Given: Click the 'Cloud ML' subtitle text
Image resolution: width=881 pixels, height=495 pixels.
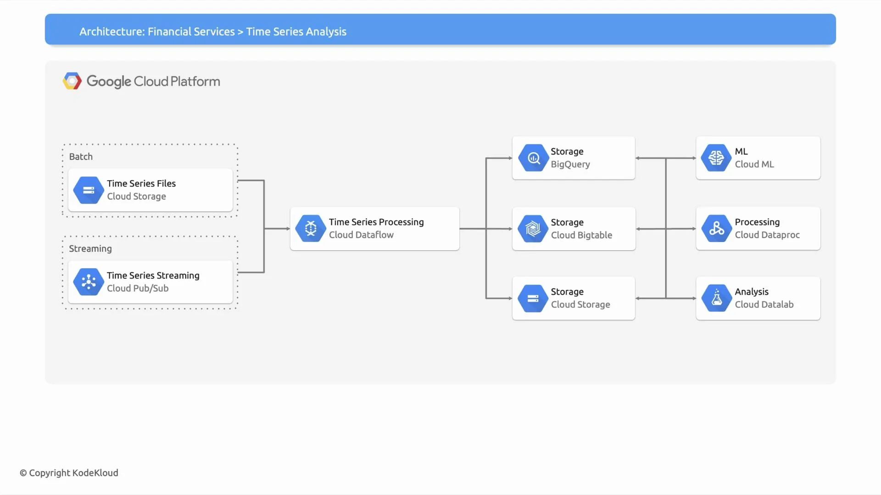Looking at the screenshot, I should 754,164.
